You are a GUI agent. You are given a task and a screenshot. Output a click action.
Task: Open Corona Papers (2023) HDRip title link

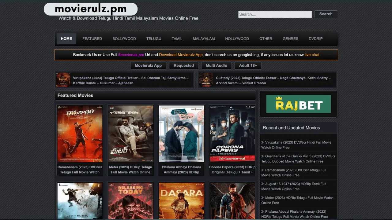[232, 170]
